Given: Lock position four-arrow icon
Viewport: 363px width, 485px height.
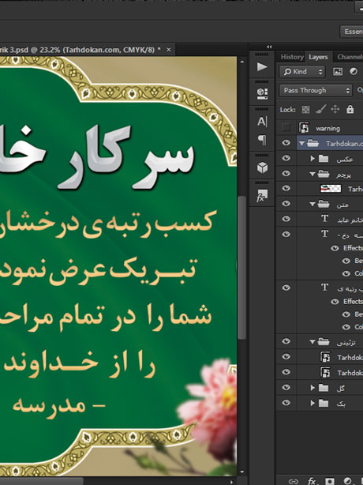Looking at the screenshot, I should 335,109.
